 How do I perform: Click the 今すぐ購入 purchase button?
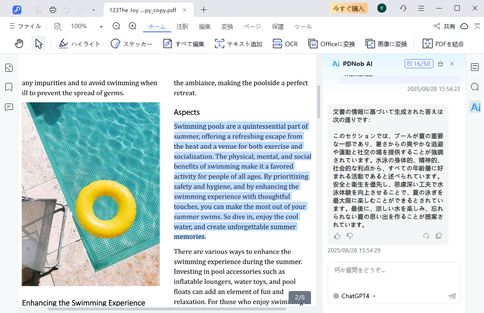point(348,8)
